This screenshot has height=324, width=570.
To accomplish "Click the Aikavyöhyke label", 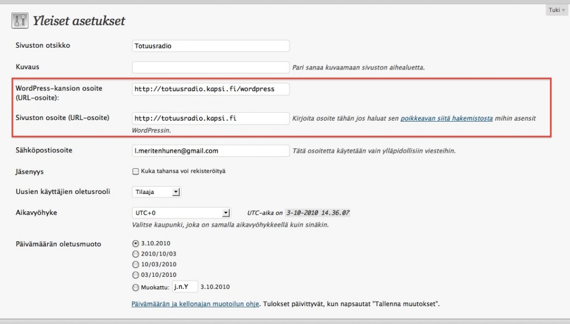I will [36, 213].
